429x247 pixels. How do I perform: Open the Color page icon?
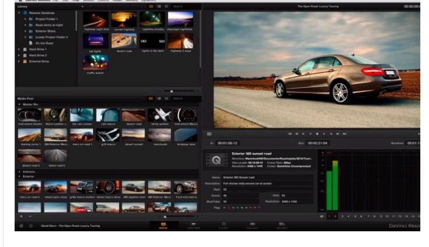(223, 225)
